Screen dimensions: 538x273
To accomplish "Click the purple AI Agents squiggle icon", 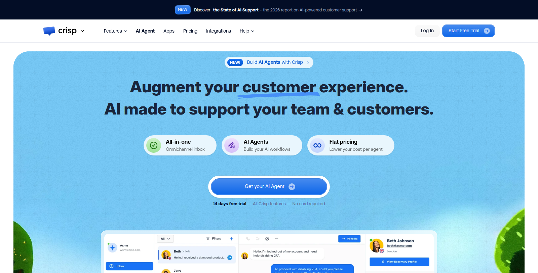I will point(232,145).
